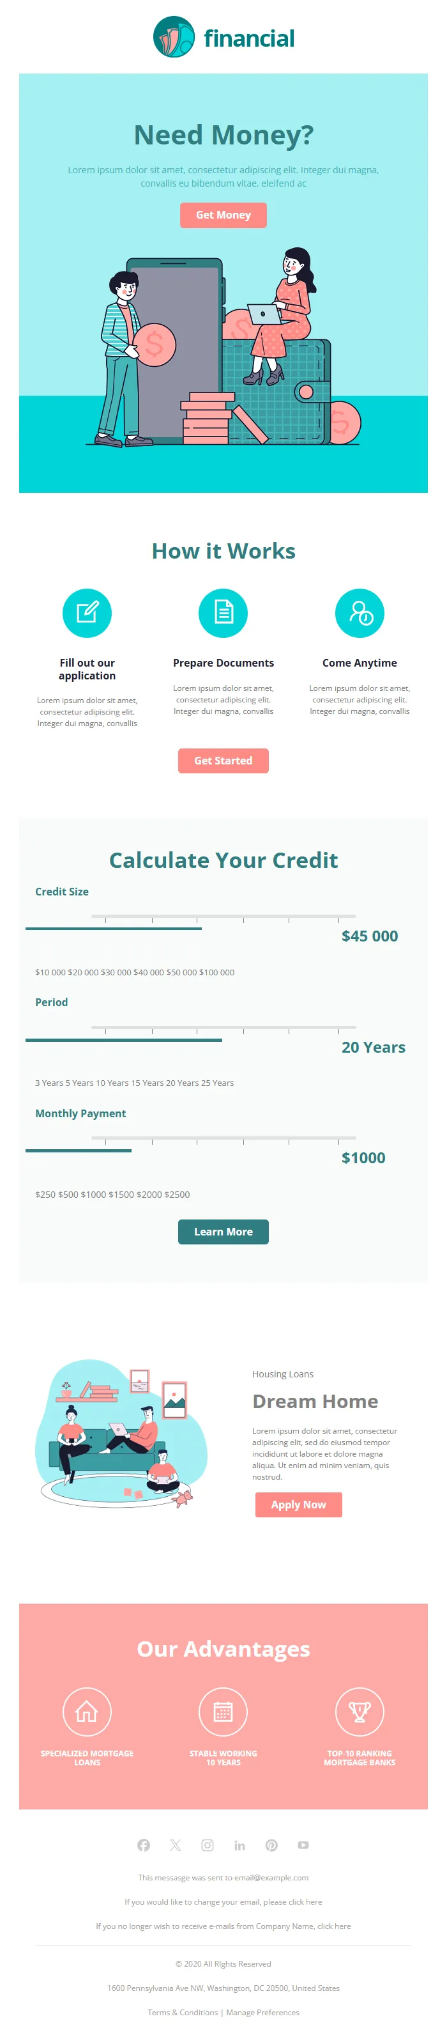Click the financial logo in the header

223,37
